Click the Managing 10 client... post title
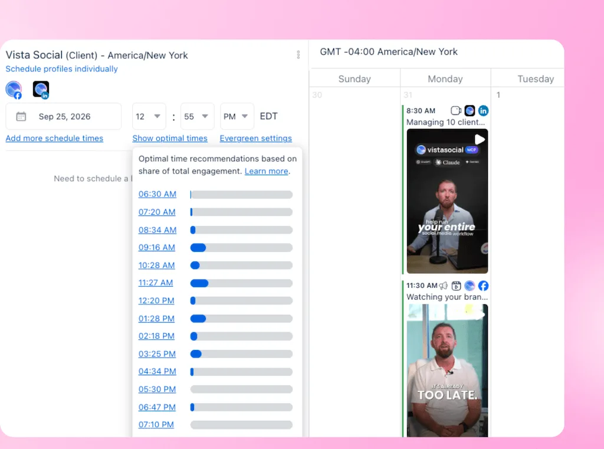Viewport: 604px width, 449px height. [445, 122]
